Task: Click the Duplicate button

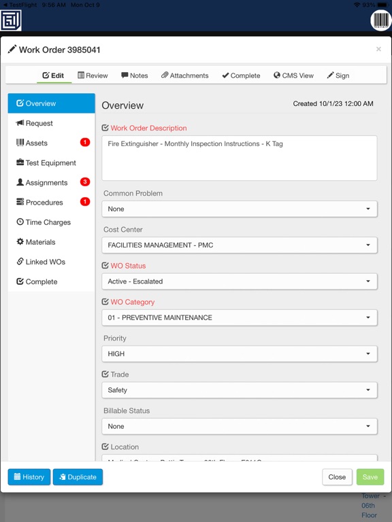Action: click(78, 477)
